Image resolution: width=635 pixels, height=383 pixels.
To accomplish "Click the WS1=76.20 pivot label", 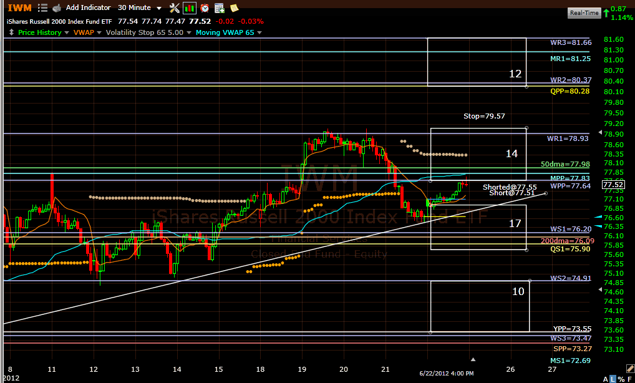I will [x=571, y=229].
